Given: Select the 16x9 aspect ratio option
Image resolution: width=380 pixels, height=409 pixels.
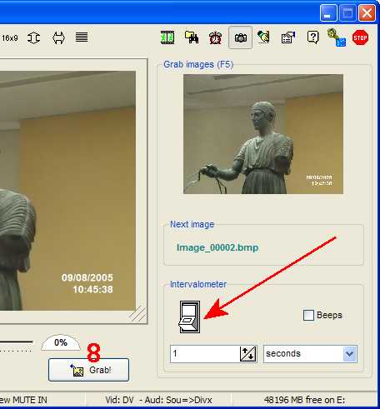Looking at the screenshot, I should point(10,37).
